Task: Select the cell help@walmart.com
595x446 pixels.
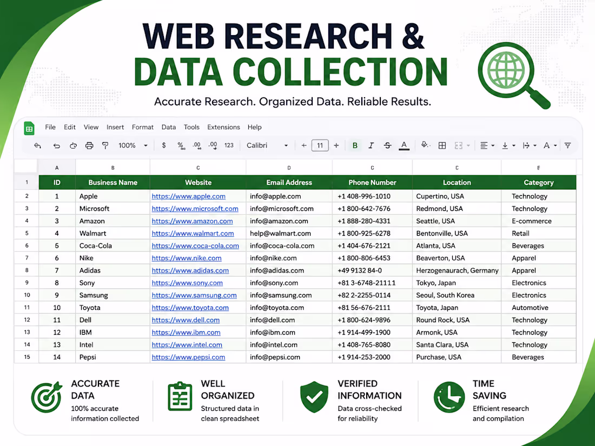Action: (289, 234)
